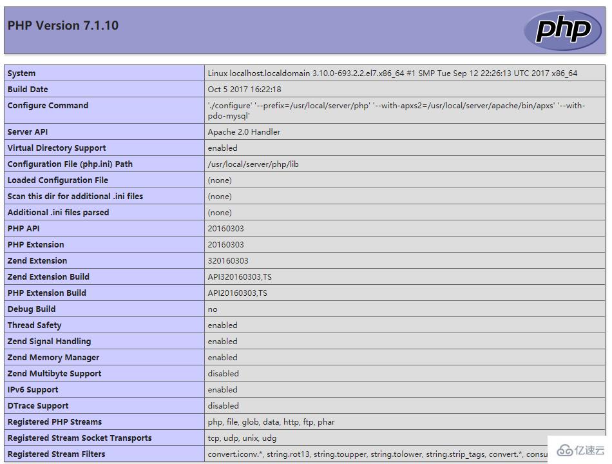
Task: Click the PHP Extension label
Action: tap(35, 244)
